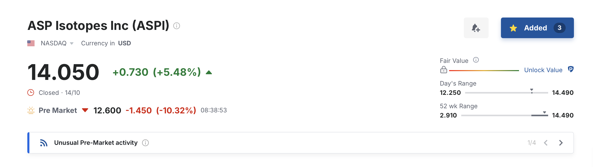Click the info icon beside ASP Isotopes title
The width and height of the screenshot is (593, 167).
(177, 26)
